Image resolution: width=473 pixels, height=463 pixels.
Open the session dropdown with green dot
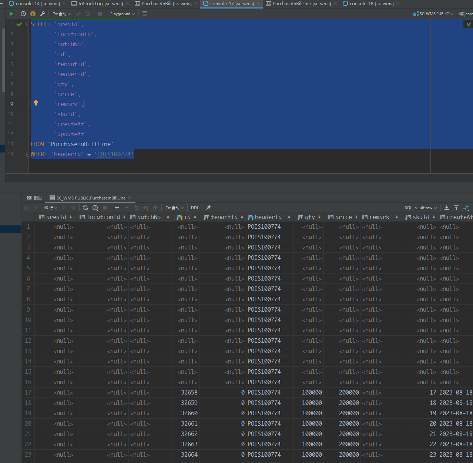click(466, 14)
